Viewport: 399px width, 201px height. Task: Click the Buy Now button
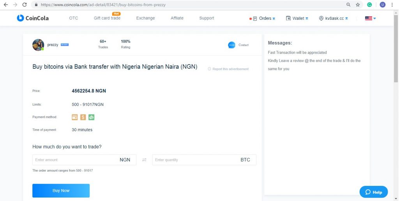(x=61, y=191)
